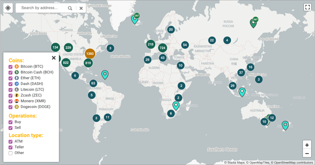Enable Other location type
Viewport: 315px width, 165px height.
[10, 153]
